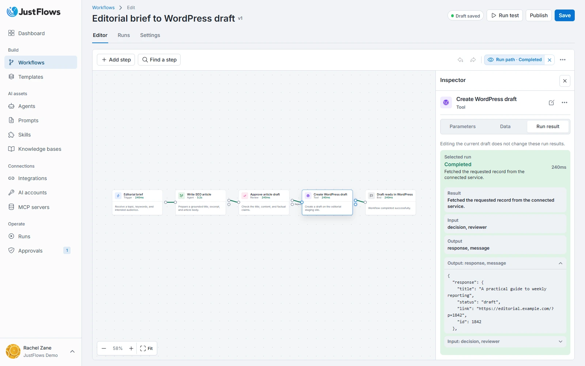Viewport: 585px width, 366px height.
Task: Click the Write SEO article agent icon
Action: coord(181,196)
